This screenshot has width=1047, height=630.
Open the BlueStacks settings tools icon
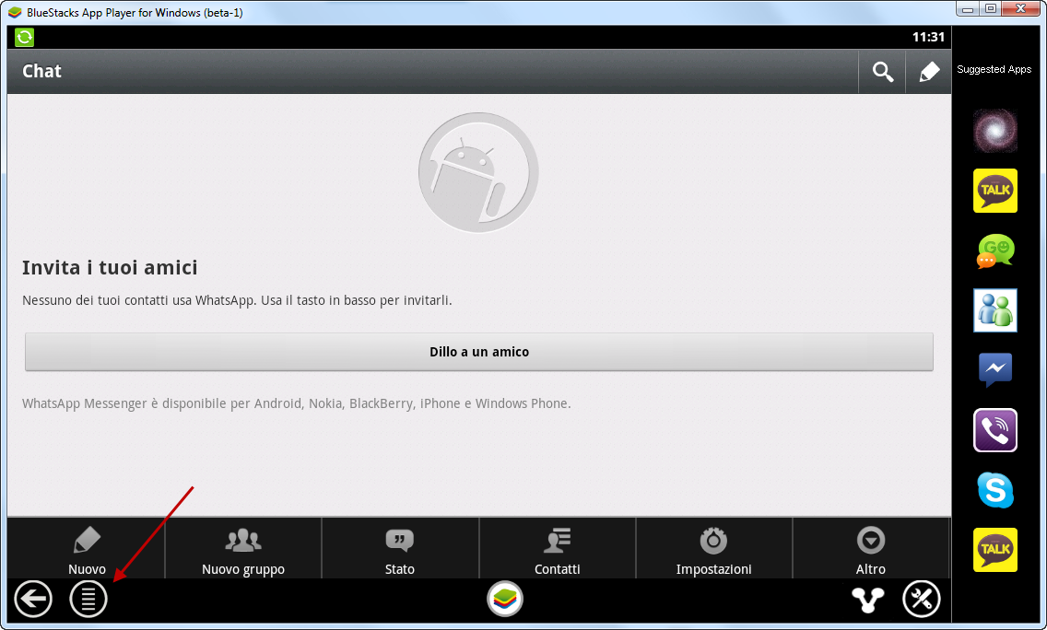pyautogui.click(x=921, y=600)
